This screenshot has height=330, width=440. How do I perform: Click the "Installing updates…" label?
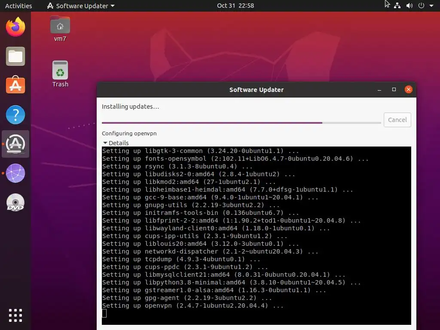(131, 107)
